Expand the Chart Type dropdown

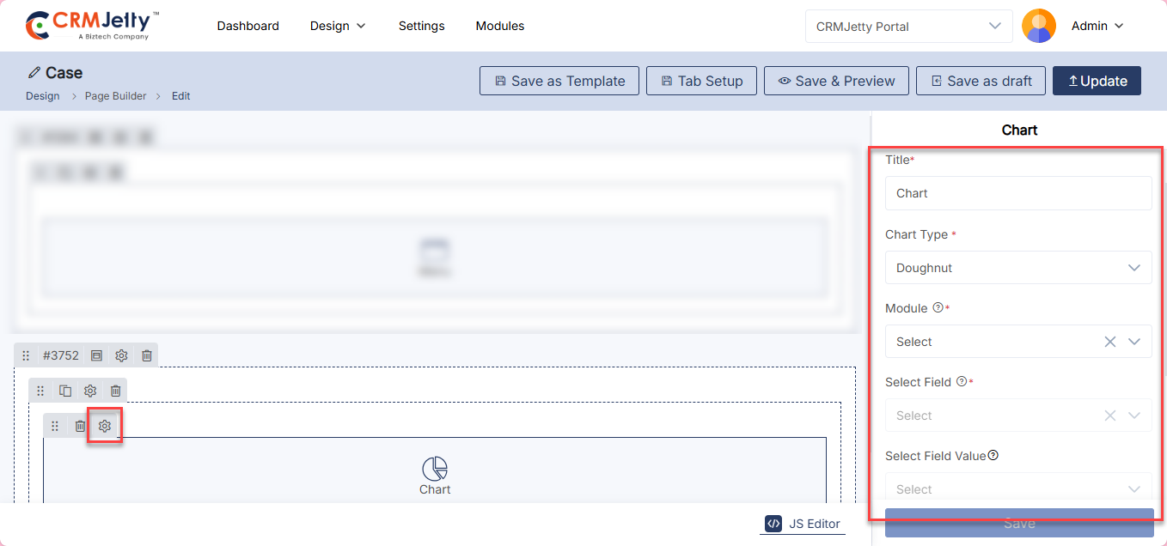[1018, 268]
